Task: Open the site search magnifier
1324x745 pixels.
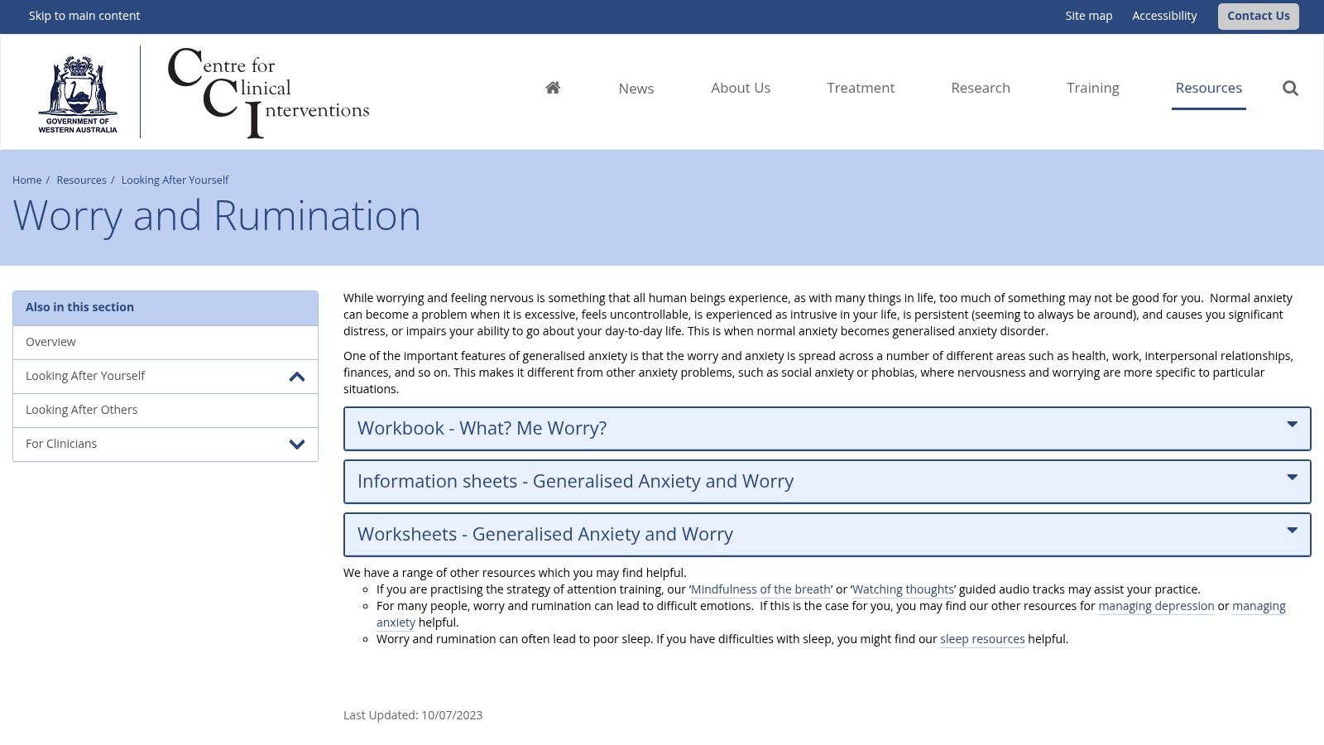Action: pos(1290,88)
